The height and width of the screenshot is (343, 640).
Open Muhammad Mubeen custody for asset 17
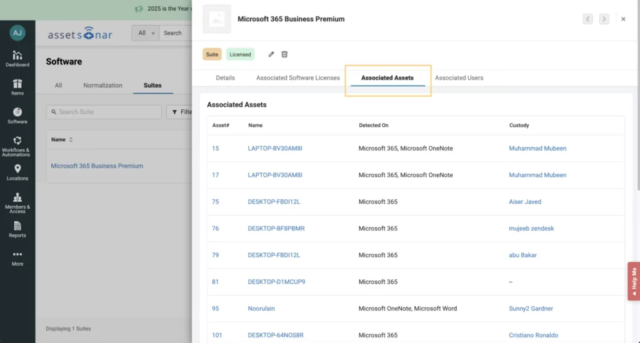(537, 175)
